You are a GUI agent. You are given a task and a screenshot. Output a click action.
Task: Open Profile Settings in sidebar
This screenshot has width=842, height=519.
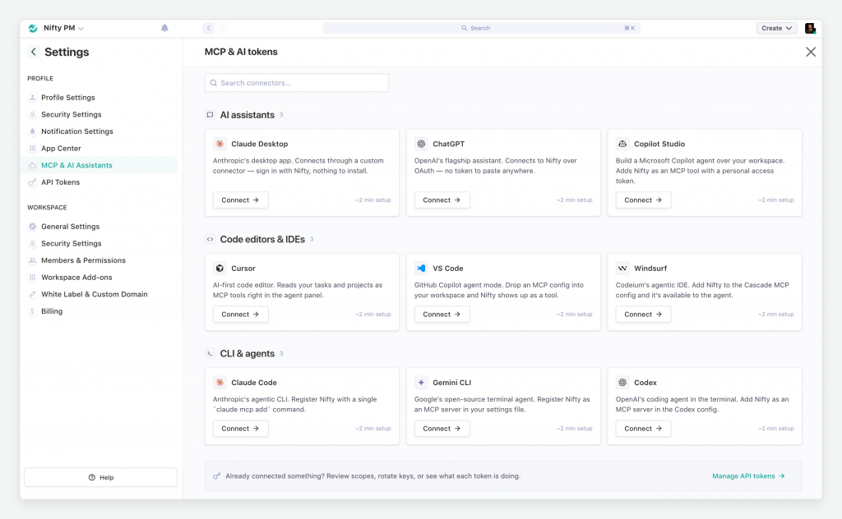68,98
